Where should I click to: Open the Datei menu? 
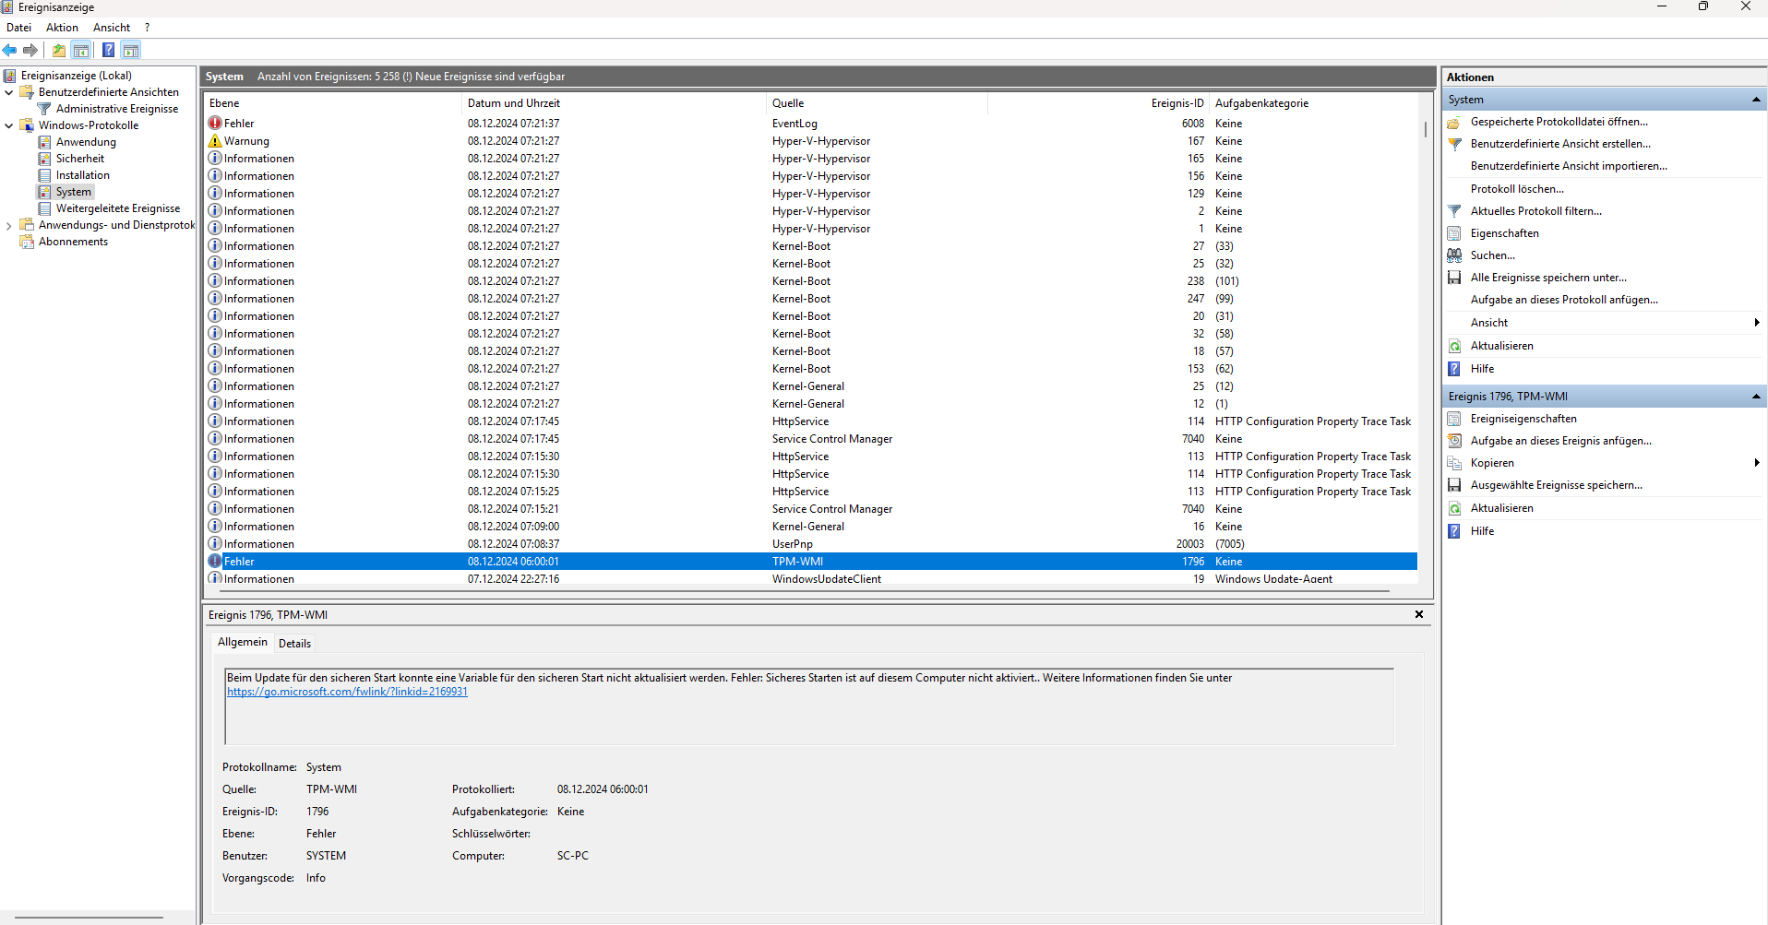pos(18,28)
